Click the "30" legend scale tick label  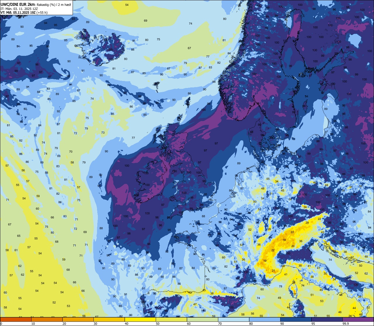[x=96, y=324]
